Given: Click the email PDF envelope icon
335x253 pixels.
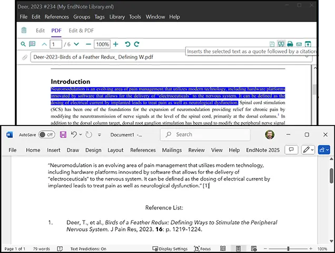Looking at the screenshot, I should pyautogui.click(x=299, y=44).
